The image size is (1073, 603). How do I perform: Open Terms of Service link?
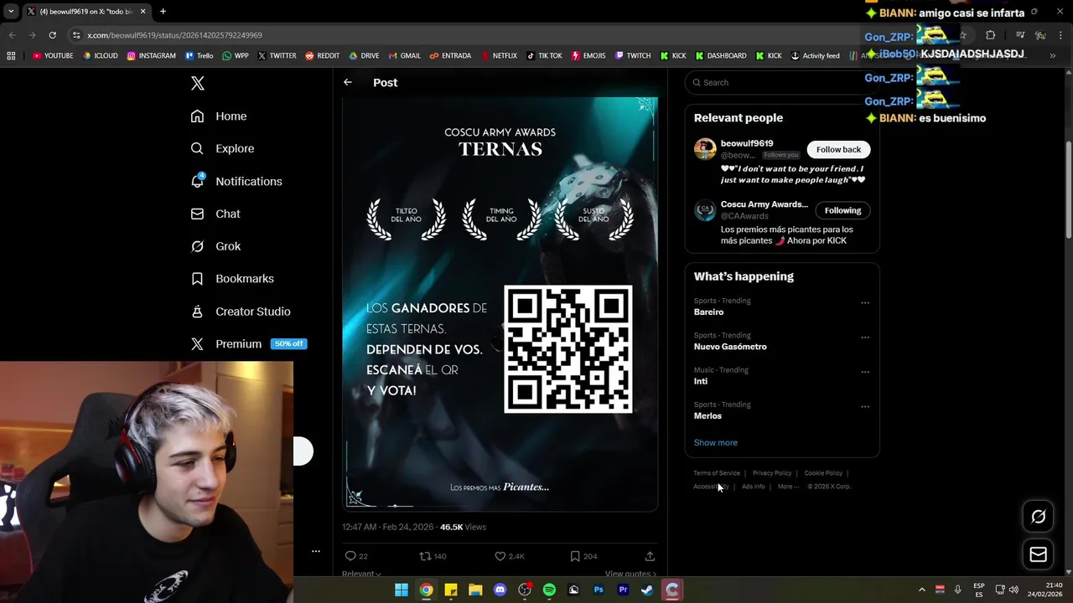coord(717,473)
